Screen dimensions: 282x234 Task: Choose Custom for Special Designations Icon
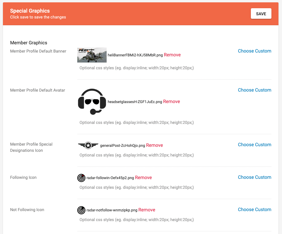click(254, 145)
